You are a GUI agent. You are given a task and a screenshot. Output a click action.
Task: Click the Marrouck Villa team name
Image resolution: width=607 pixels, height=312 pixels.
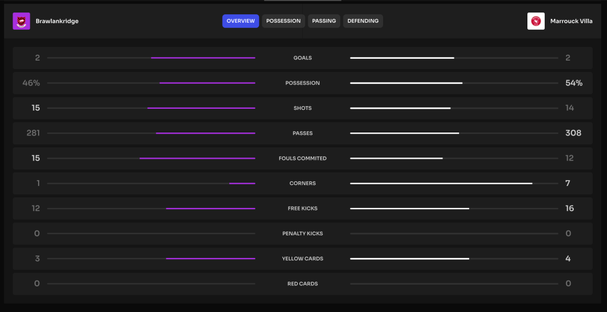tap(570, 21)
